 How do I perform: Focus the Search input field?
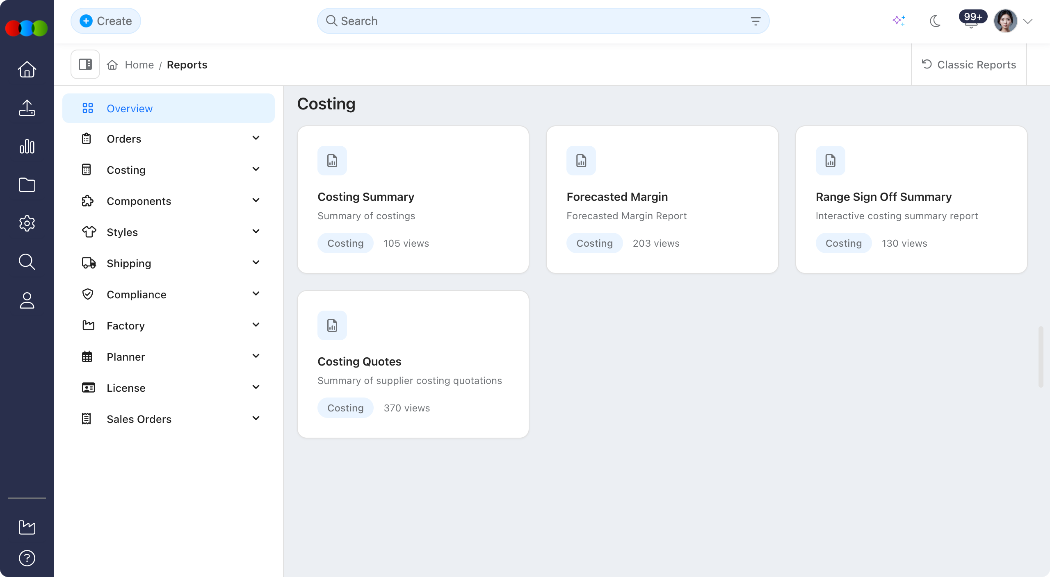(543, 21)
